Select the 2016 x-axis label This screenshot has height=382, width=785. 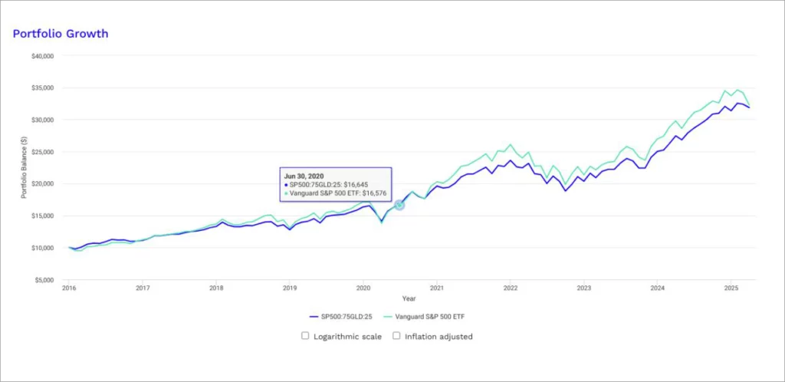pyautogui.click(x=69, y=288)
